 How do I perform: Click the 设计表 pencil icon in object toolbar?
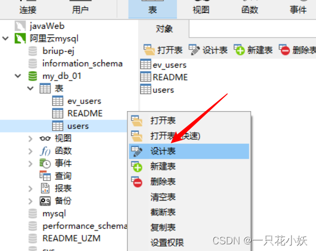pyautogui.click(x=194, y=50)
